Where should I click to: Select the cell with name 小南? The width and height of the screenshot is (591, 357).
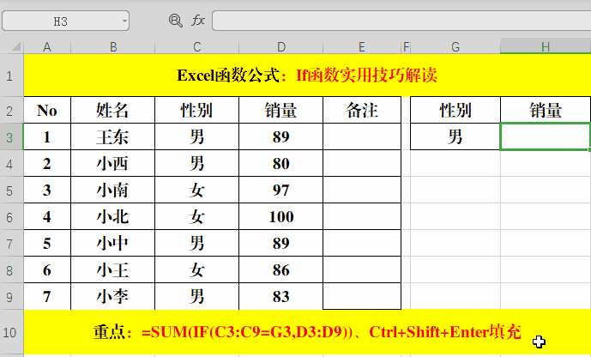pyautogui.click(x=112, y=190)
